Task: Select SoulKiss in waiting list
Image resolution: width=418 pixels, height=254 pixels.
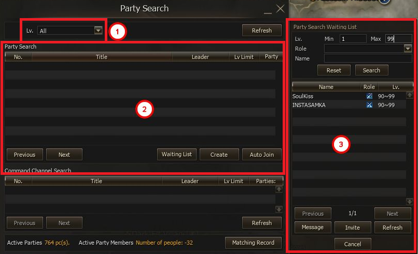Action: coord(303,96)
